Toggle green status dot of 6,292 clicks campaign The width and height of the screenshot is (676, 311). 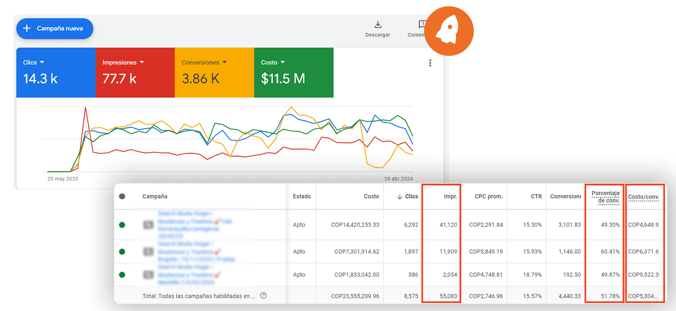click(x=122, y=225)
